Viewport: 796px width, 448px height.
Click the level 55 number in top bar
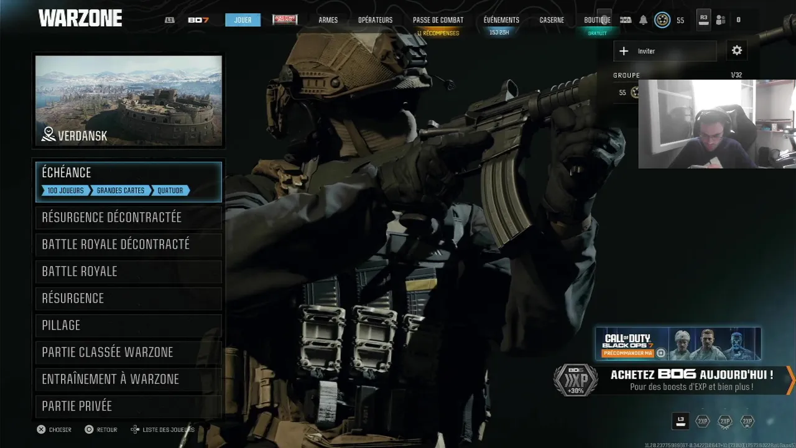680,21
